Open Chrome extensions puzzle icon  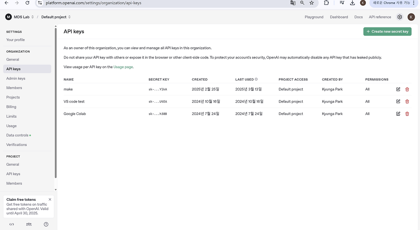click(326, 3)
